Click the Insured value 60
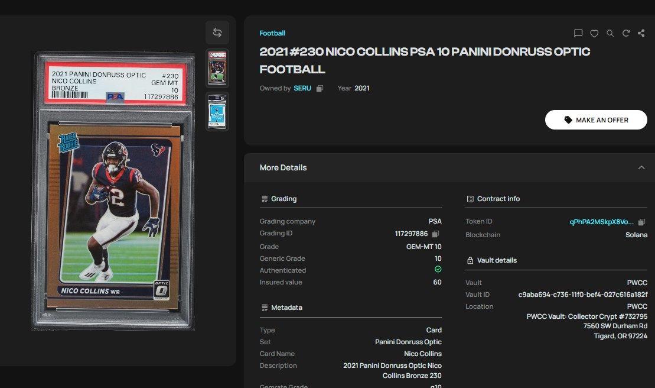The width and height of the screenshot is (655, 388). point(437,282)
